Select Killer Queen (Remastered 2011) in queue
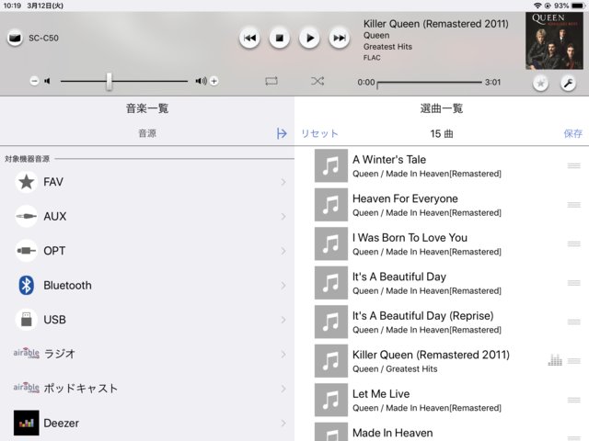The width and height of the screenshot is (589, 441). (x=442, y=361)
